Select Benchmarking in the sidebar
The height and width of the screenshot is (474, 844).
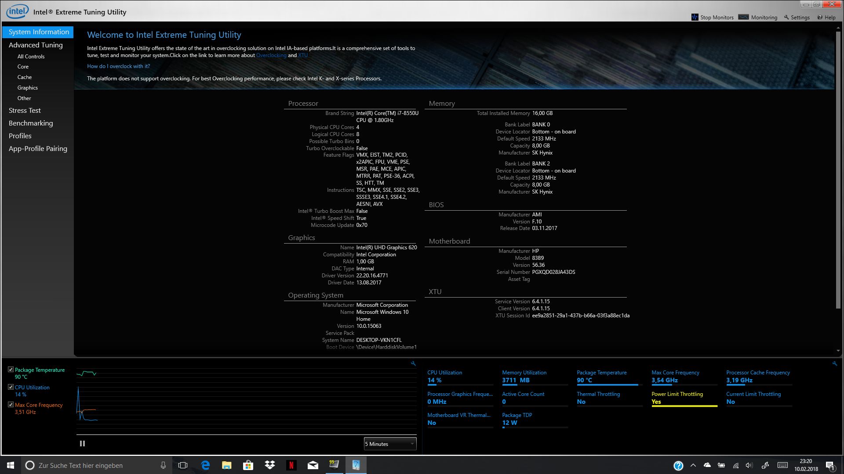coord(31,123)
